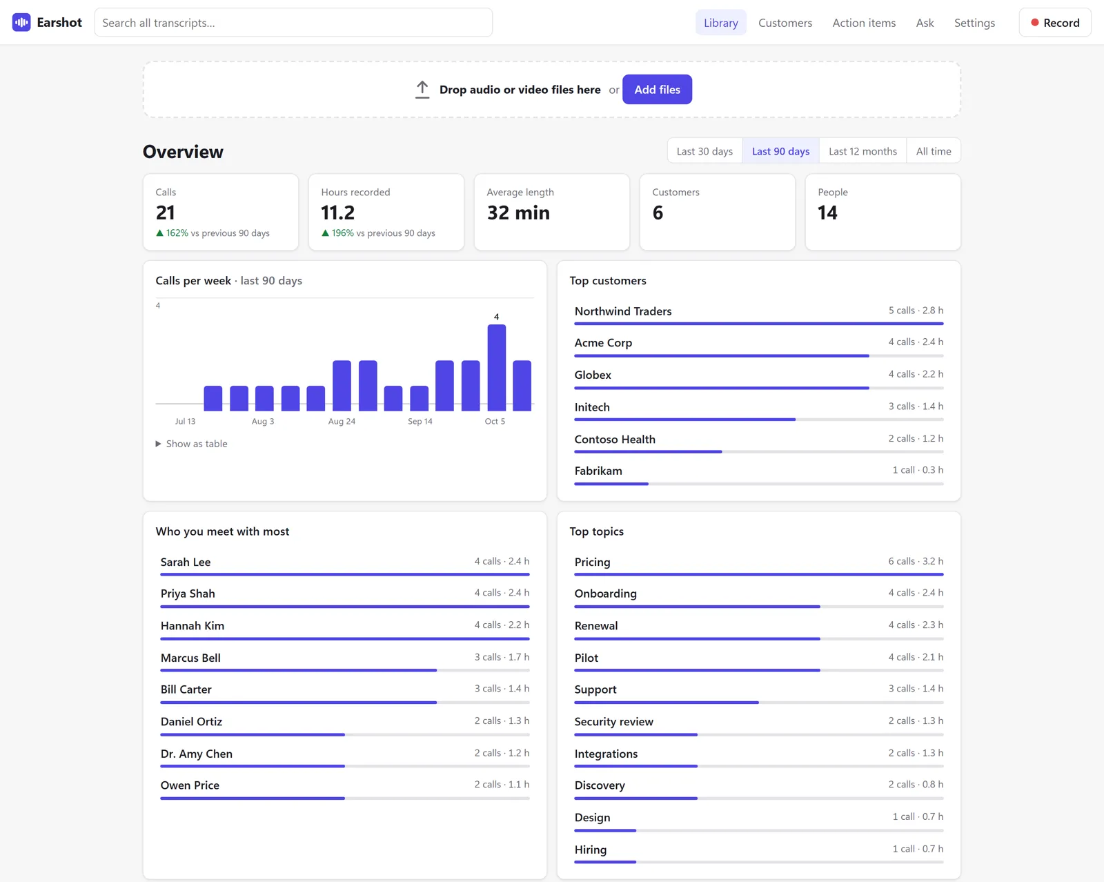The width and height of the screenshot is (1104, 882).
Task: Open the Library tab
Action: coord(720,23)
